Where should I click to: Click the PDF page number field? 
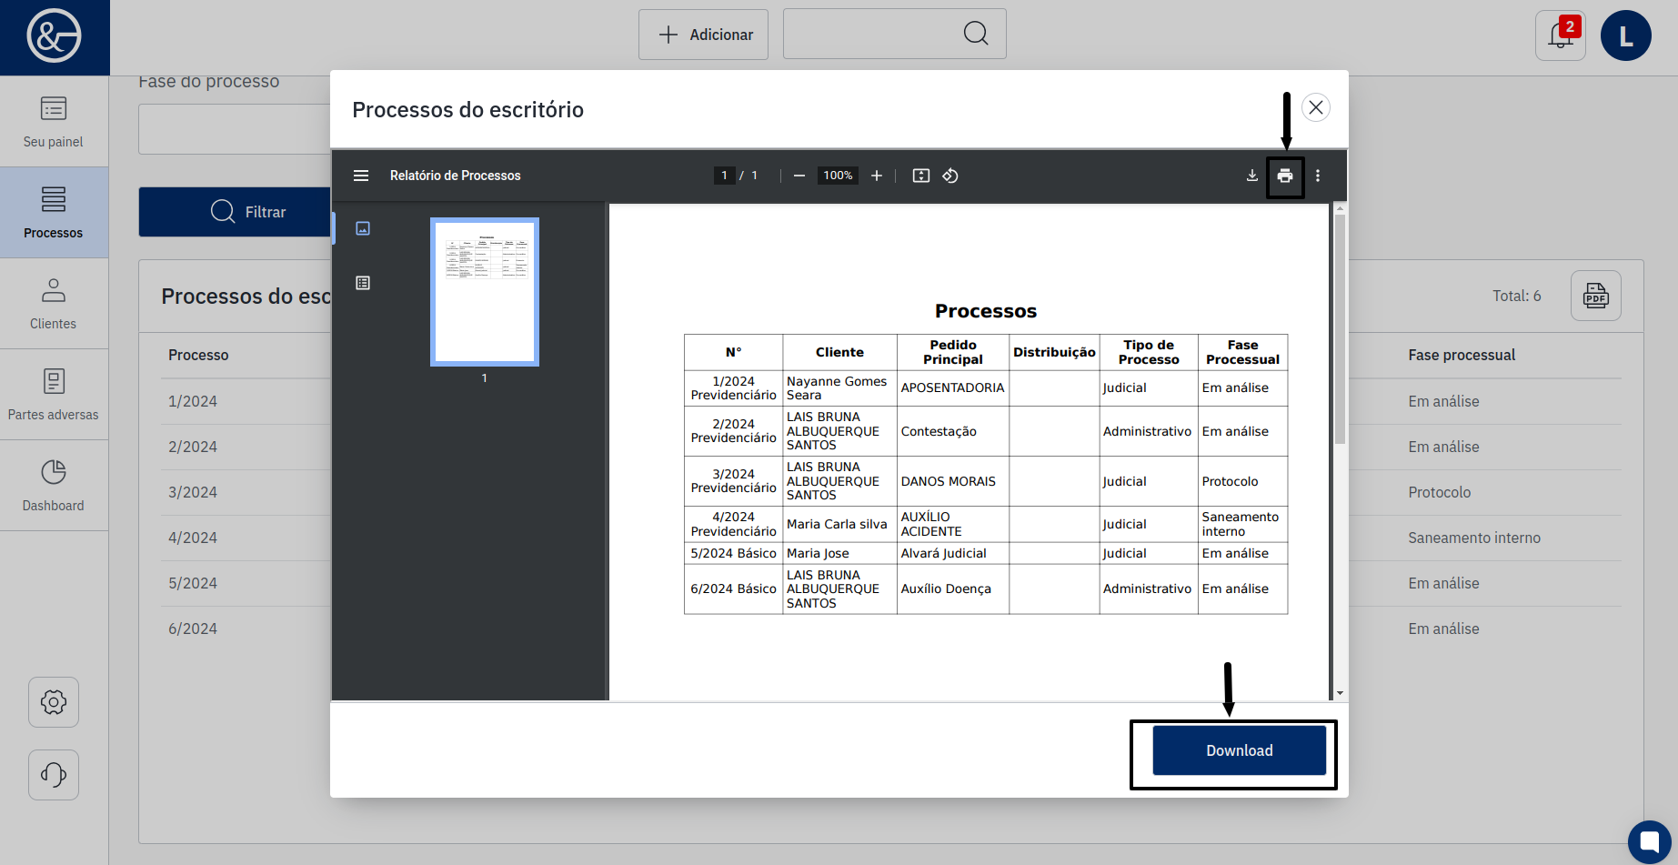pos(725,176)
